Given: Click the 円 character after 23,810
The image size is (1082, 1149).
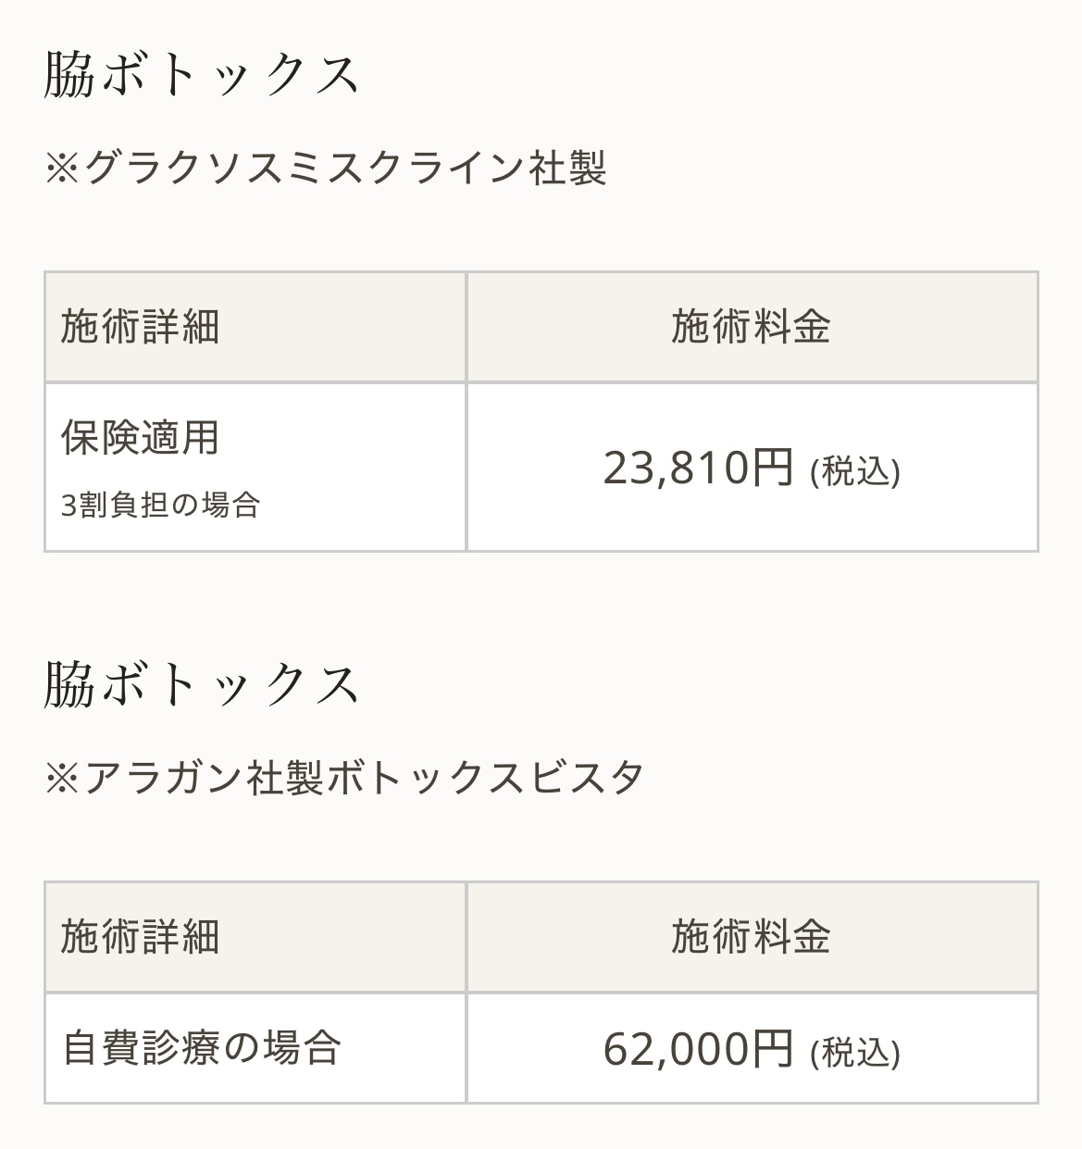Looking at the screenshot, I should [772, 468].
